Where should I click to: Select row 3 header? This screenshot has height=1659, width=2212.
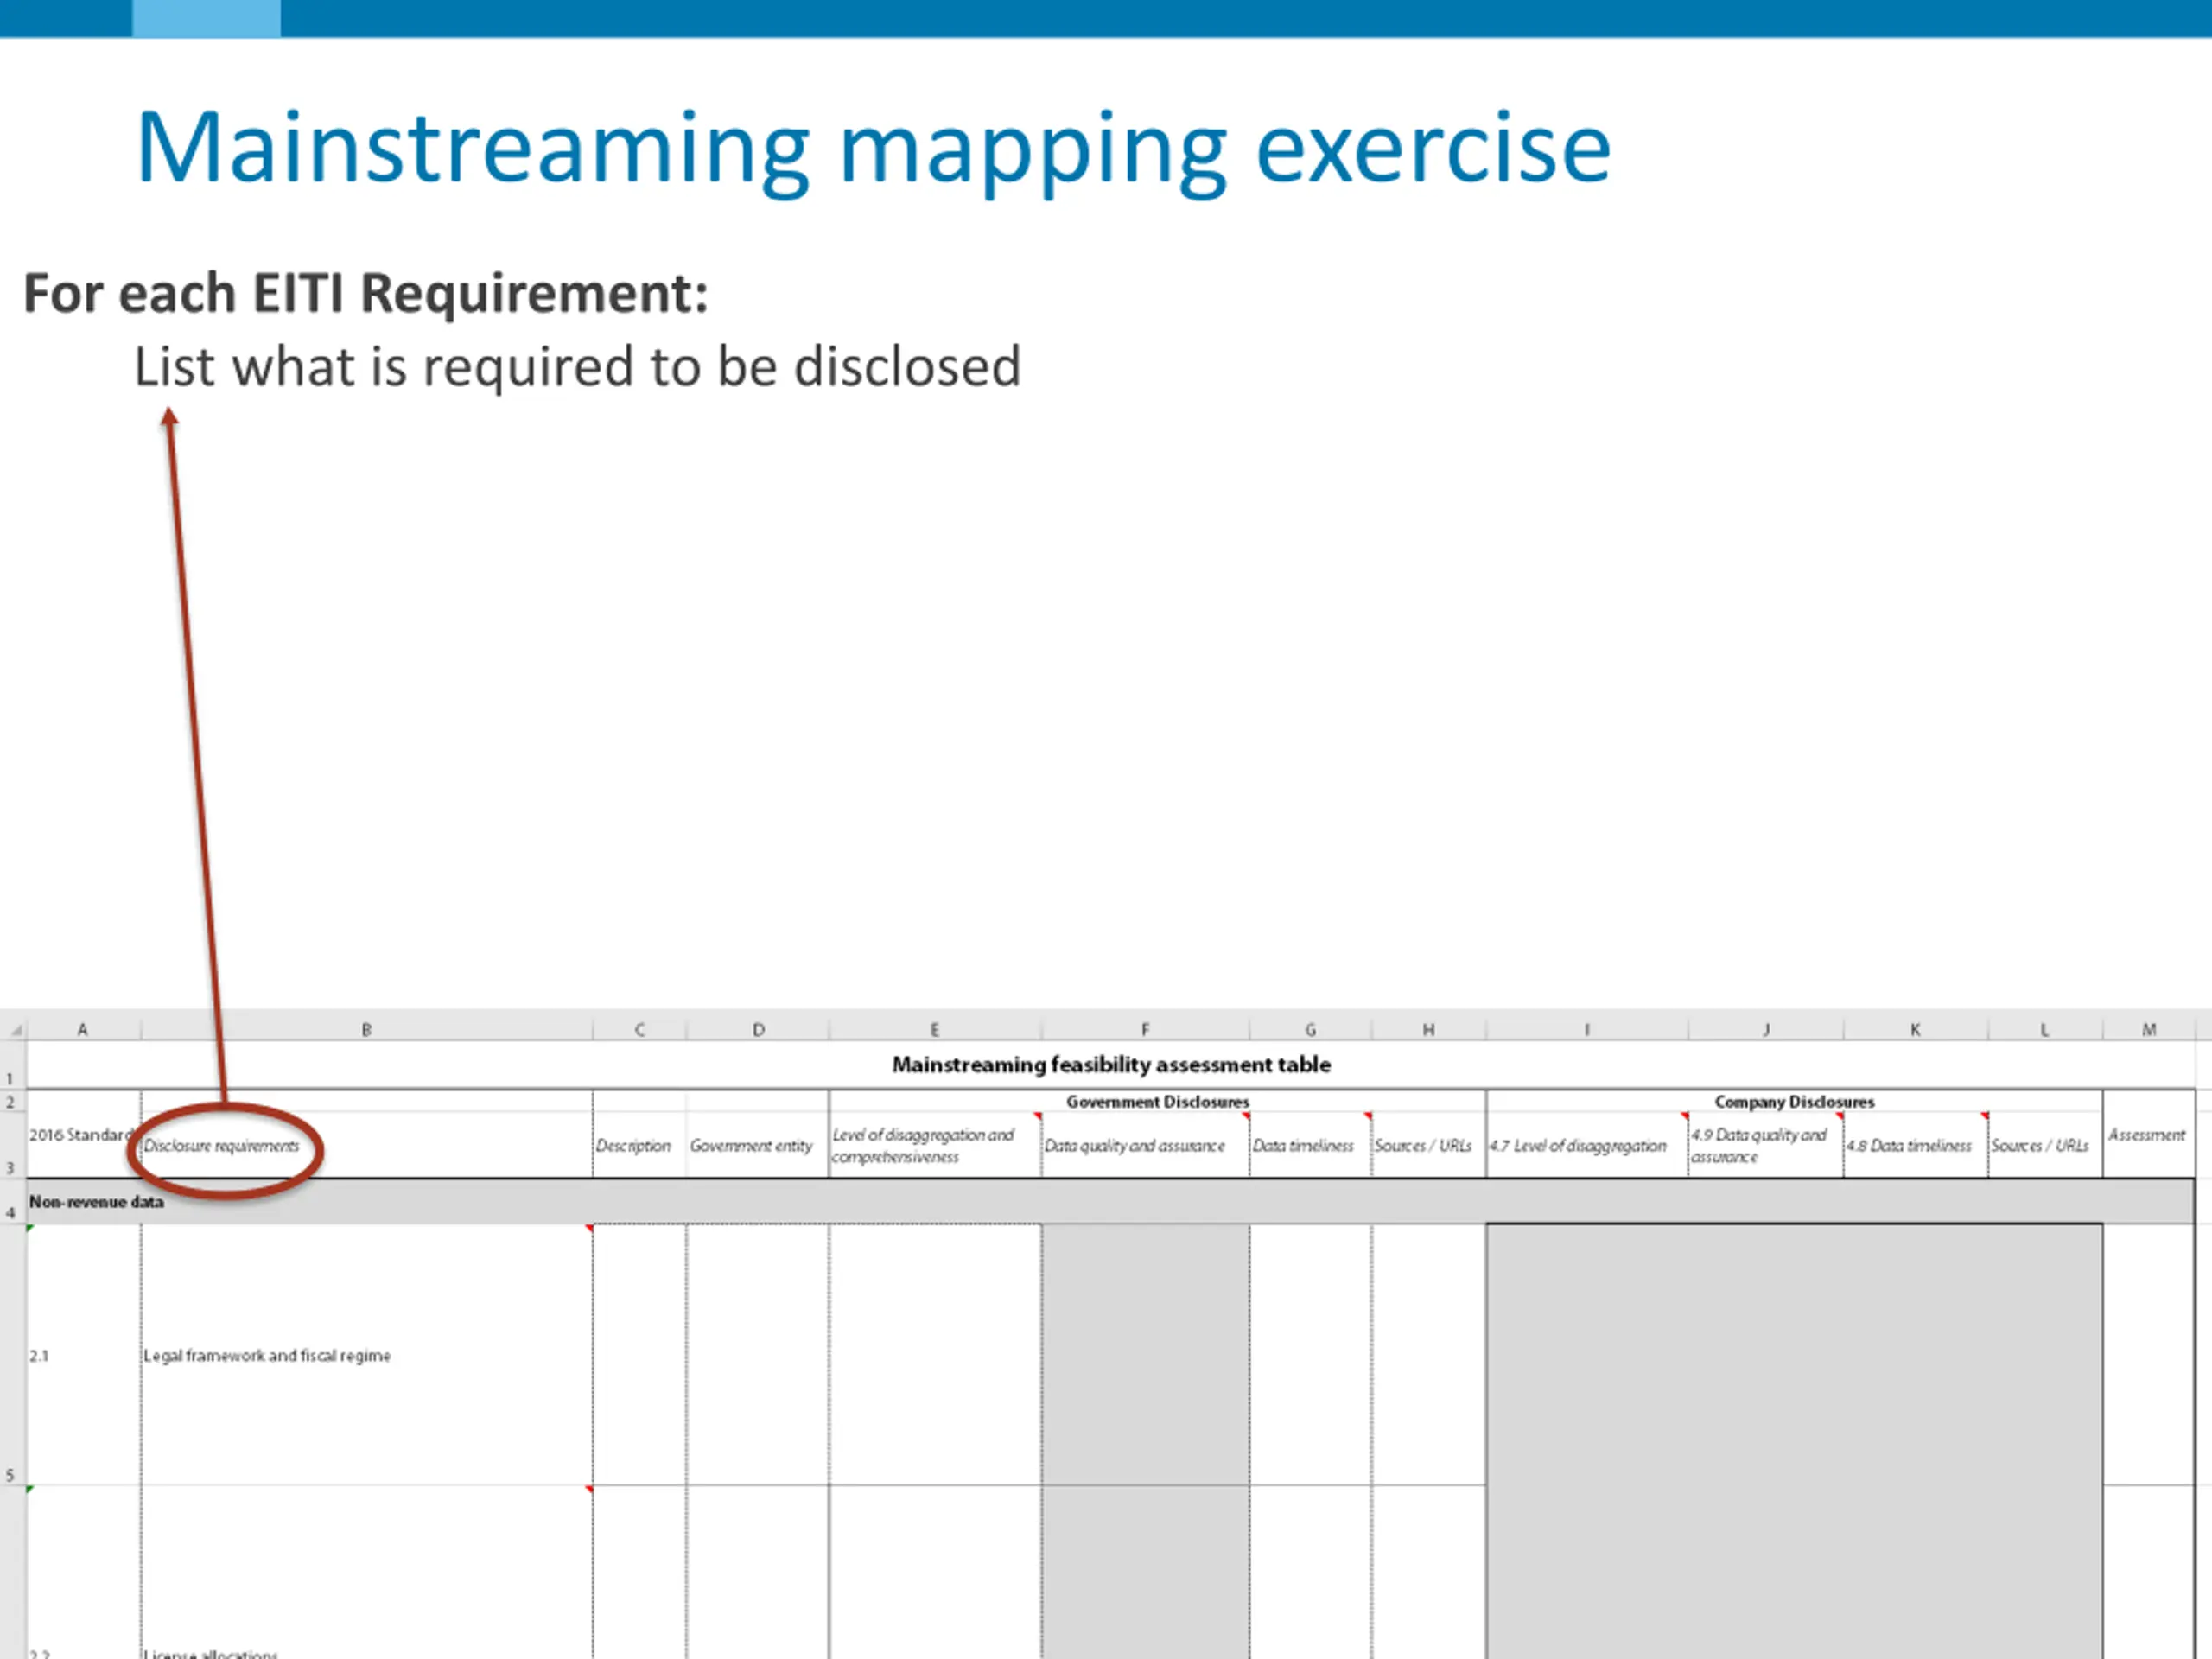12,1145
